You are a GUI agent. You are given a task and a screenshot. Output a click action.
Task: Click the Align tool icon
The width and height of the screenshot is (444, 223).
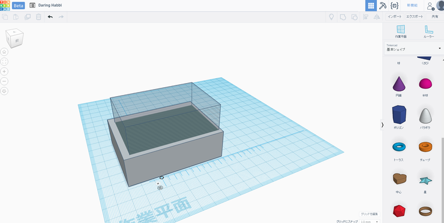coord(365,17)
